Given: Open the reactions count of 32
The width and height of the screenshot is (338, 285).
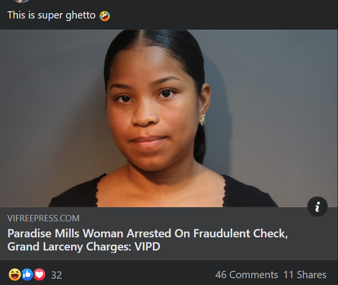Looking at the screenshot, I should click(56, 275).
